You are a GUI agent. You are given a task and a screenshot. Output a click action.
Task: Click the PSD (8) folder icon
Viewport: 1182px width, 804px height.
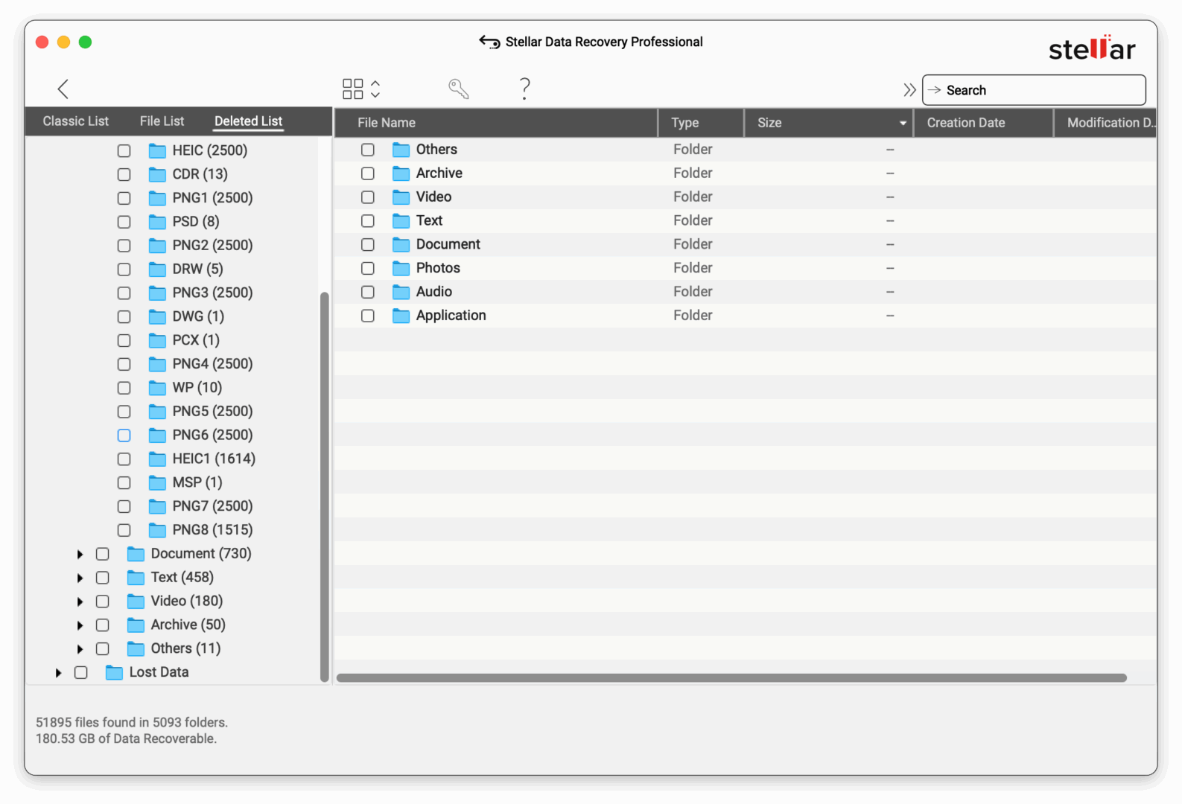[157, 222]
